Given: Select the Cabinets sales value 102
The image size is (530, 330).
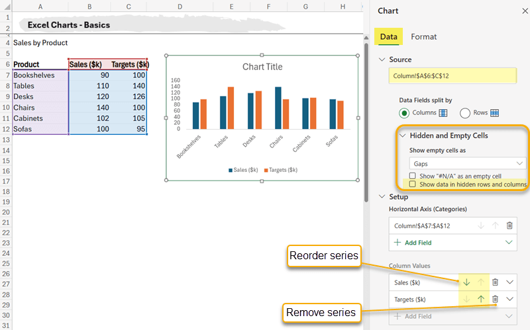Looking at the screenshot, I should tap(89, 118).
